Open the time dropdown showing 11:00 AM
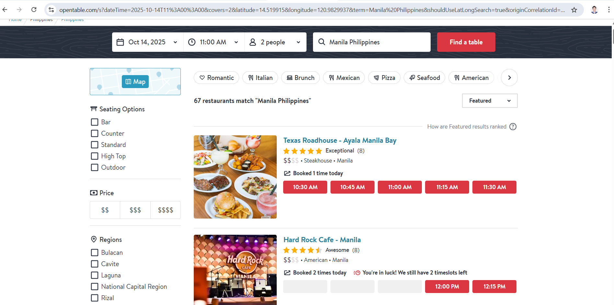 tap(214, 42)
